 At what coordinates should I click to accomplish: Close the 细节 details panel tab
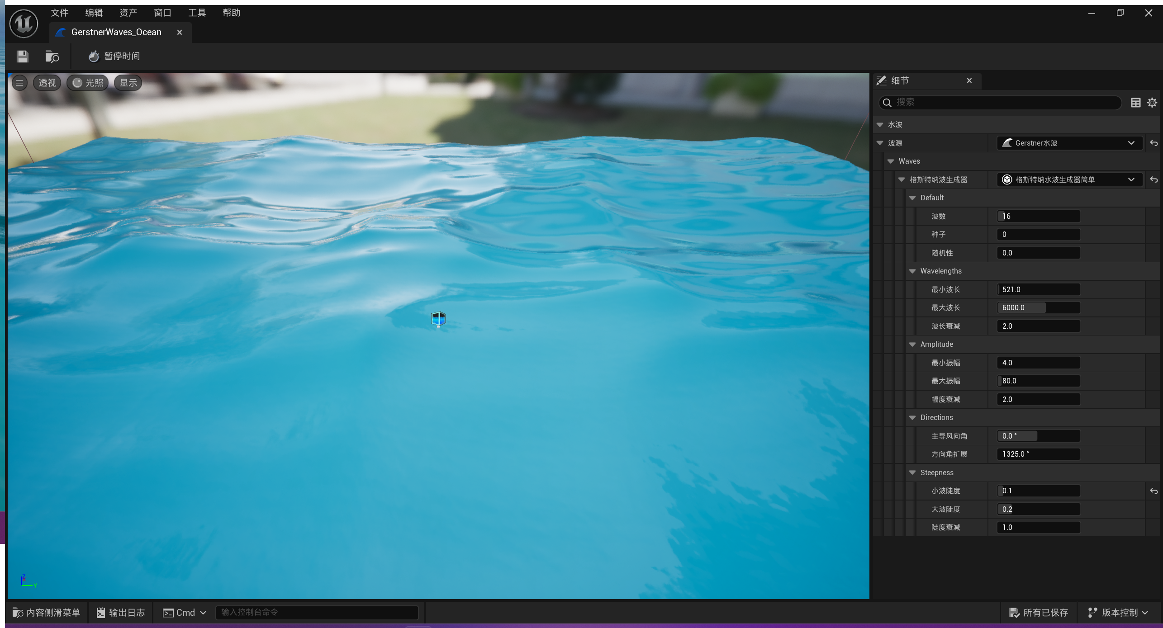pyautogui.click(x=969, y=80)
